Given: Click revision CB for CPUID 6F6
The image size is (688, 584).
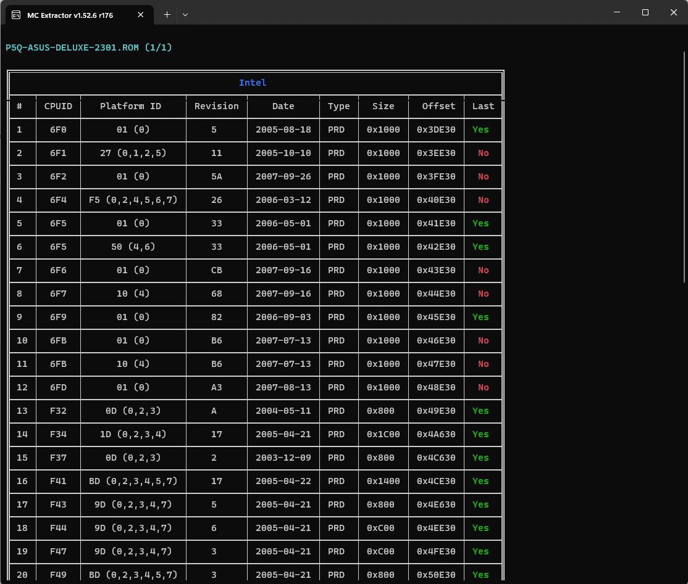Looking at the screenshot, I should point(217,270).
